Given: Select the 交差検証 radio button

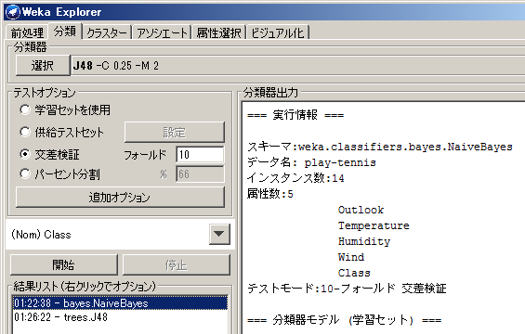Looking at the screenshot, I should pos(25,154).
